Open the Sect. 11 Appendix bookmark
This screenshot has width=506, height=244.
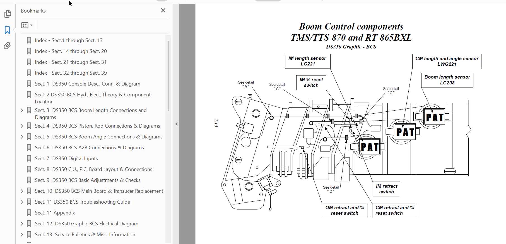point(55,213)
